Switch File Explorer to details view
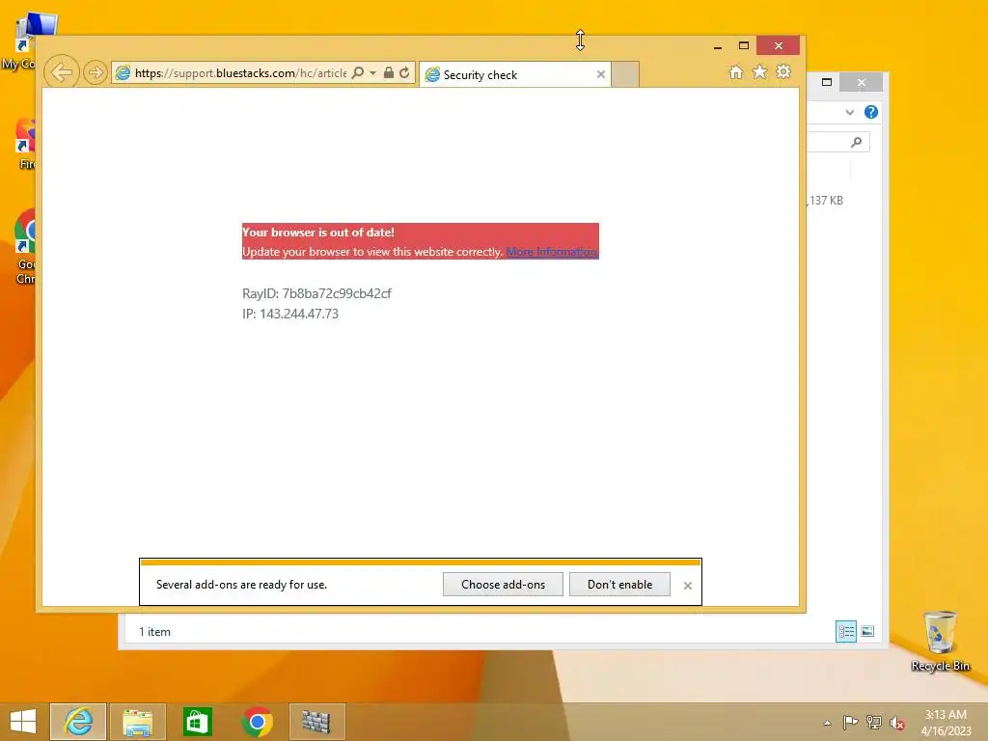The image size is (988, 741). (x=846, y=631)
